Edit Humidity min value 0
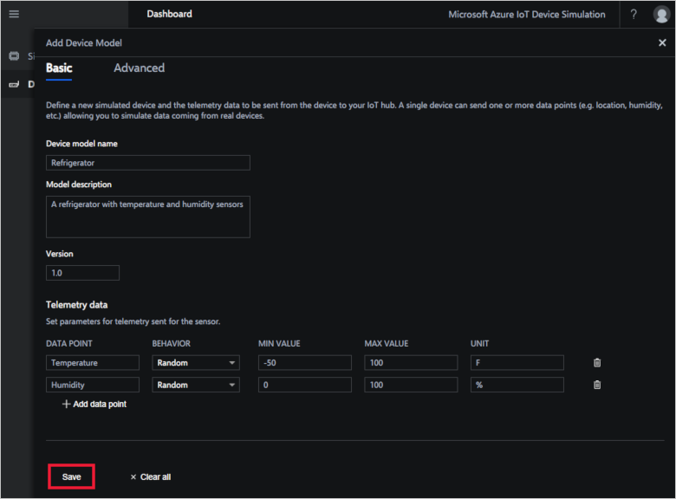The width and height of the screenshot is (676, 499). click(305, 385)
